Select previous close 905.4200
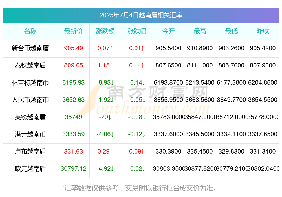 (x=263, y=48)
